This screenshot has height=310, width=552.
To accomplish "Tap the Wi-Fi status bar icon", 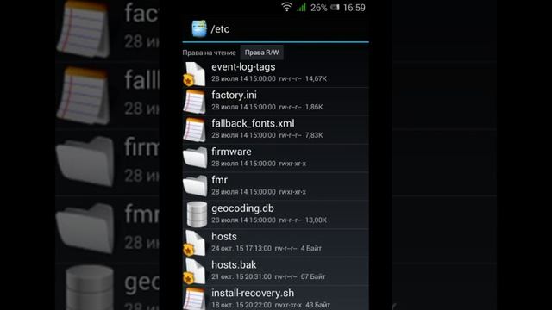I will click(287, 7).
